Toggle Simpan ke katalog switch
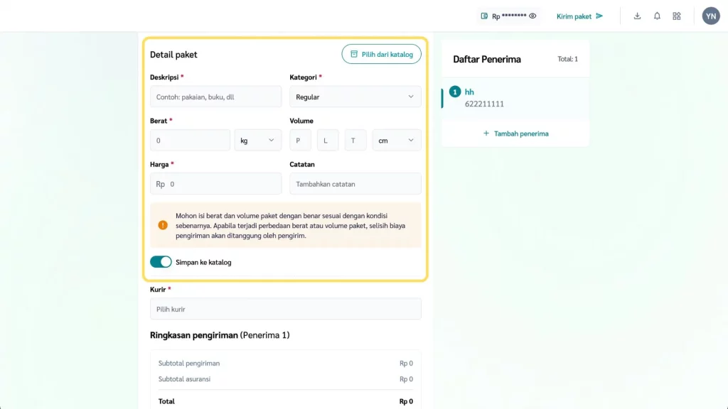Viewport: 728px width, 409px height. 161,262
